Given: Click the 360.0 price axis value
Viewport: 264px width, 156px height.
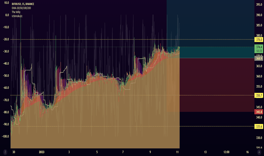Looking at the screenshot, I should point(259,76).
